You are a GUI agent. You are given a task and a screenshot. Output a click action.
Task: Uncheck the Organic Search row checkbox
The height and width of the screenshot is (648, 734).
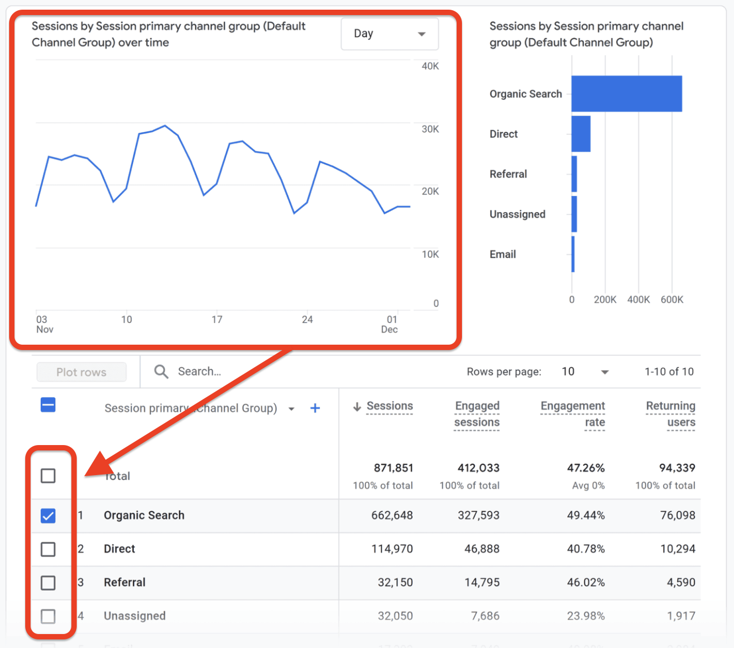[48, 516]
